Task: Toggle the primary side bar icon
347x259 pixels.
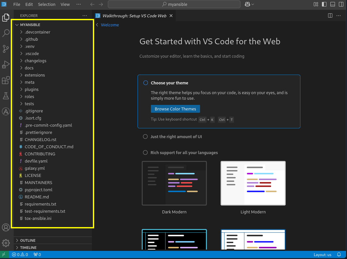Action: click(324, 4)
